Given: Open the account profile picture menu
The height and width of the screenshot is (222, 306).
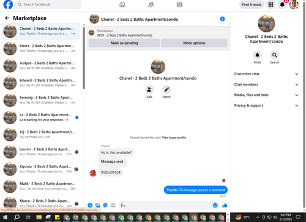Looking at the screenshot, I should [x=294, y=4].
